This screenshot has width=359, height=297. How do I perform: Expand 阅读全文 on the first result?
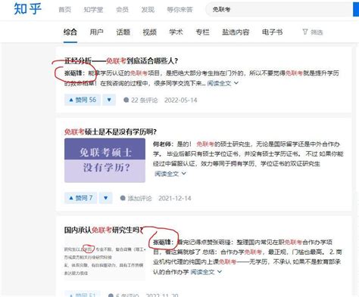[219, 83]
